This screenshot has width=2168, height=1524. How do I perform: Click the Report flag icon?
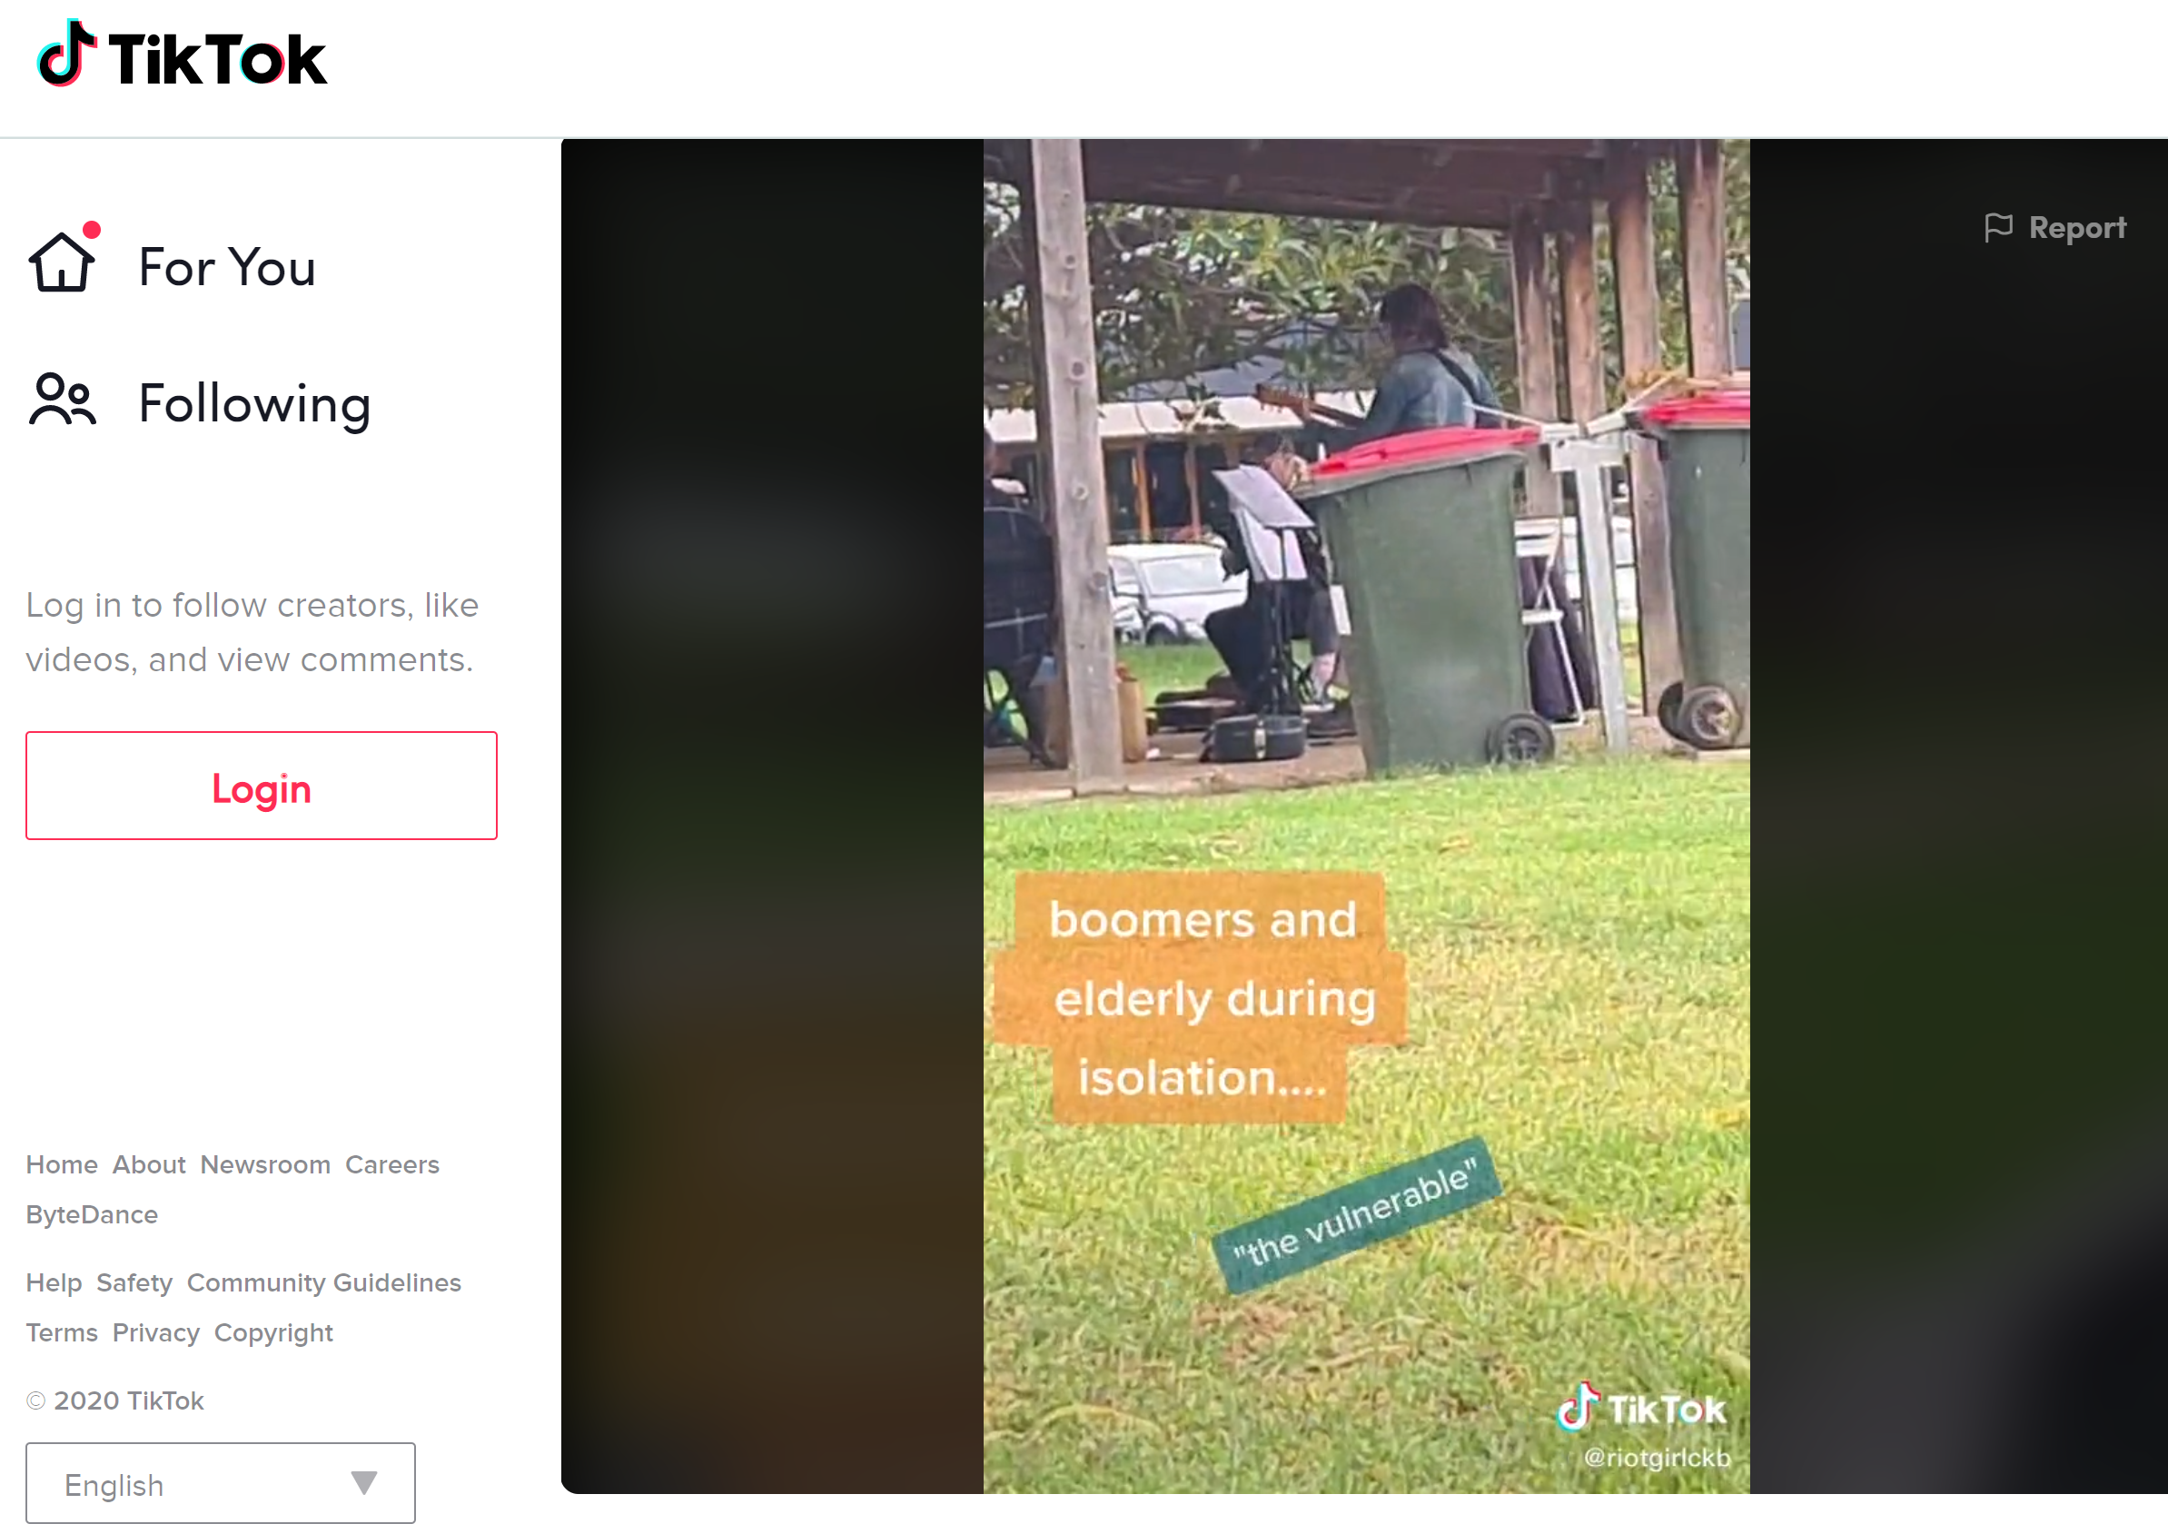[1998, 228]
